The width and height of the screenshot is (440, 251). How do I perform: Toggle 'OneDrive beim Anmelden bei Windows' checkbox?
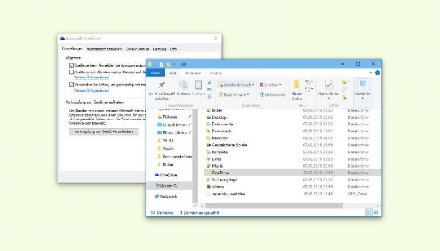coord(71,65)
